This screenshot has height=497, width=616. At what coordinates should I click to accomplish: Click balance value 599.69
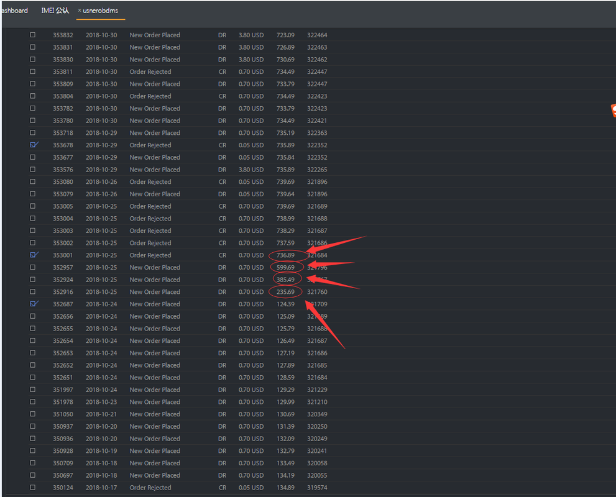coord(285,267)
